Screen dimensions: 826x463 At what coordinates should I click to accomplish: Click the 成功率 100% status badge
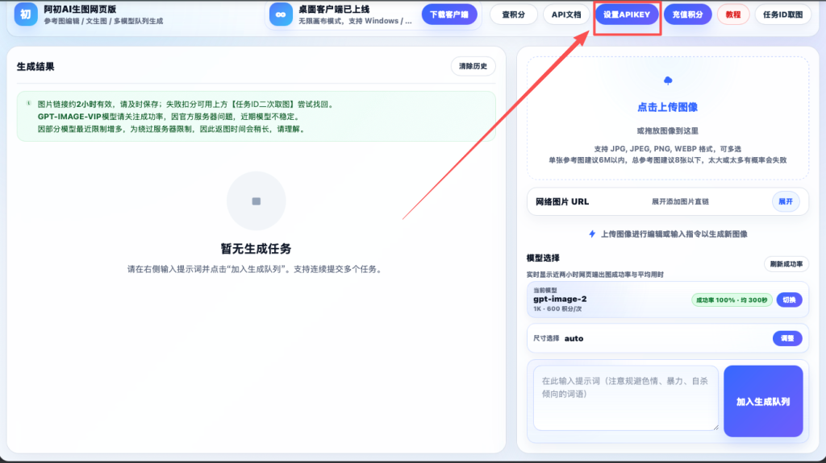click(732, 300)
